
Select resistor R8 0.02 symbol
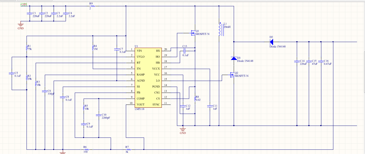[x=195, y=99]
